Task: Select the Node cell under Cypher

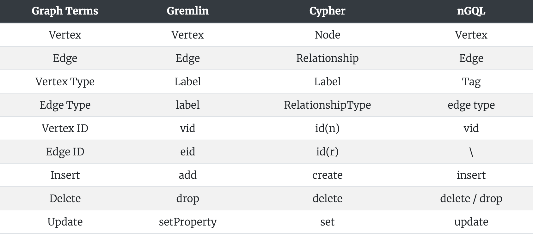Action: [x=327, y=35]
